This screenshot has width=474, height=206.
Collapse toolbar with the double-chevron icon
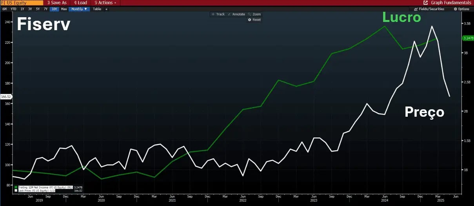pos(106,9)
